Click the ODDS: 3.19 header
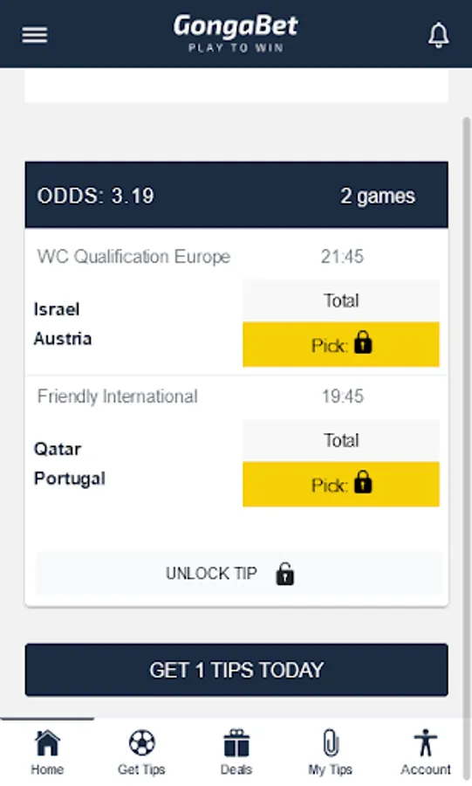472x786 pixels. tap(96, 196)
